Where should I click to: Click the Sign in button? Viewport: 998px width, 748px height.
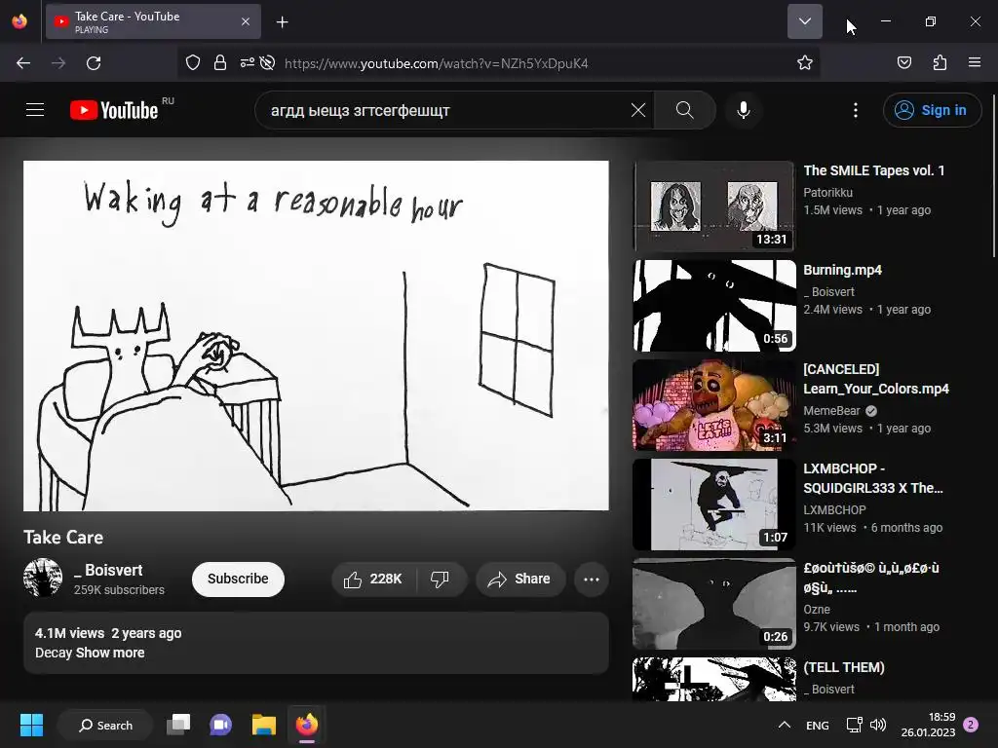click(x=931, y=110)
